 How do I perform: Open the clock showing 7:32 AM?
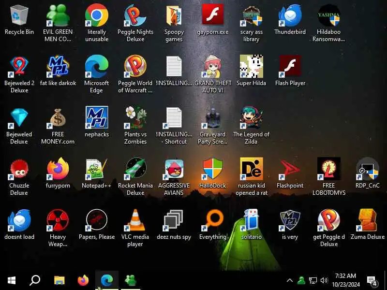click(345, 280)
